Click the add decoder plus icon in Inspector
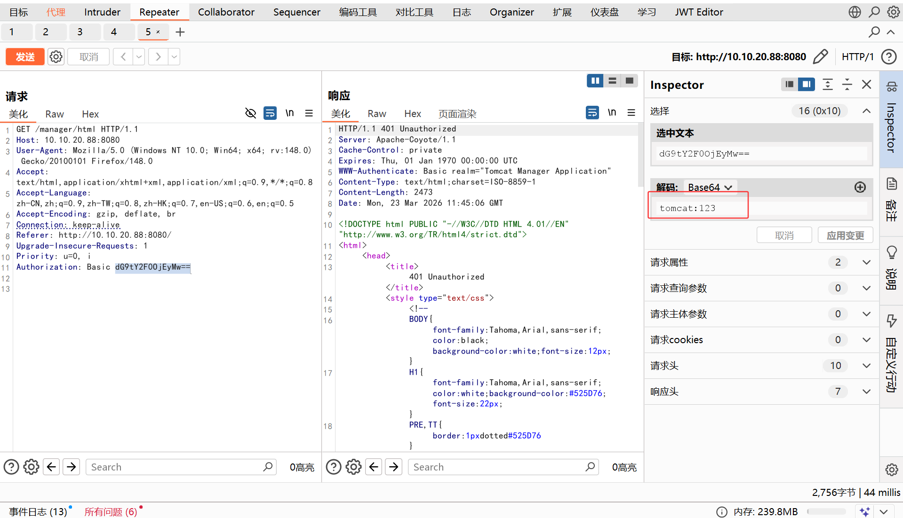The image size is (903, 518). 860,188
